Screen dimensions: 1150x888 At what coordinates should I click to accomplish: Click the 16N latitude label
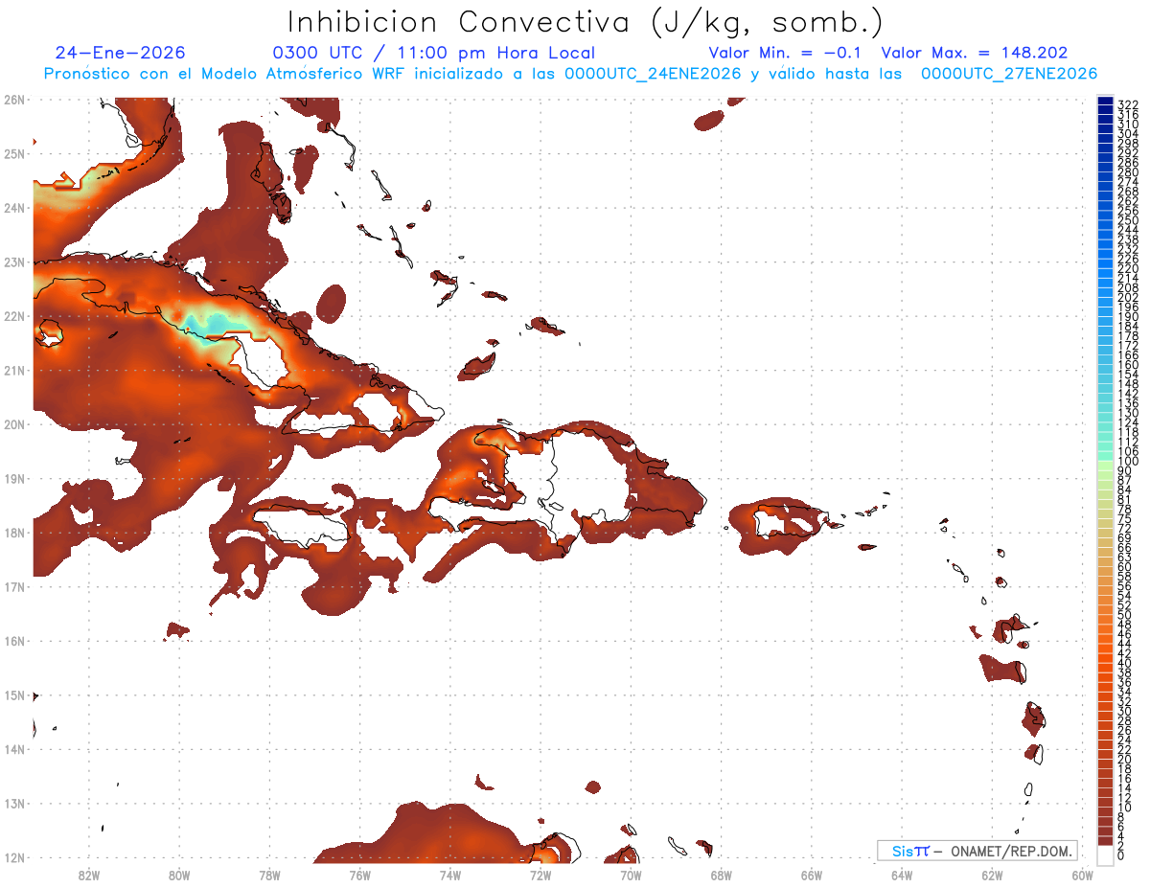click(13, 641)
